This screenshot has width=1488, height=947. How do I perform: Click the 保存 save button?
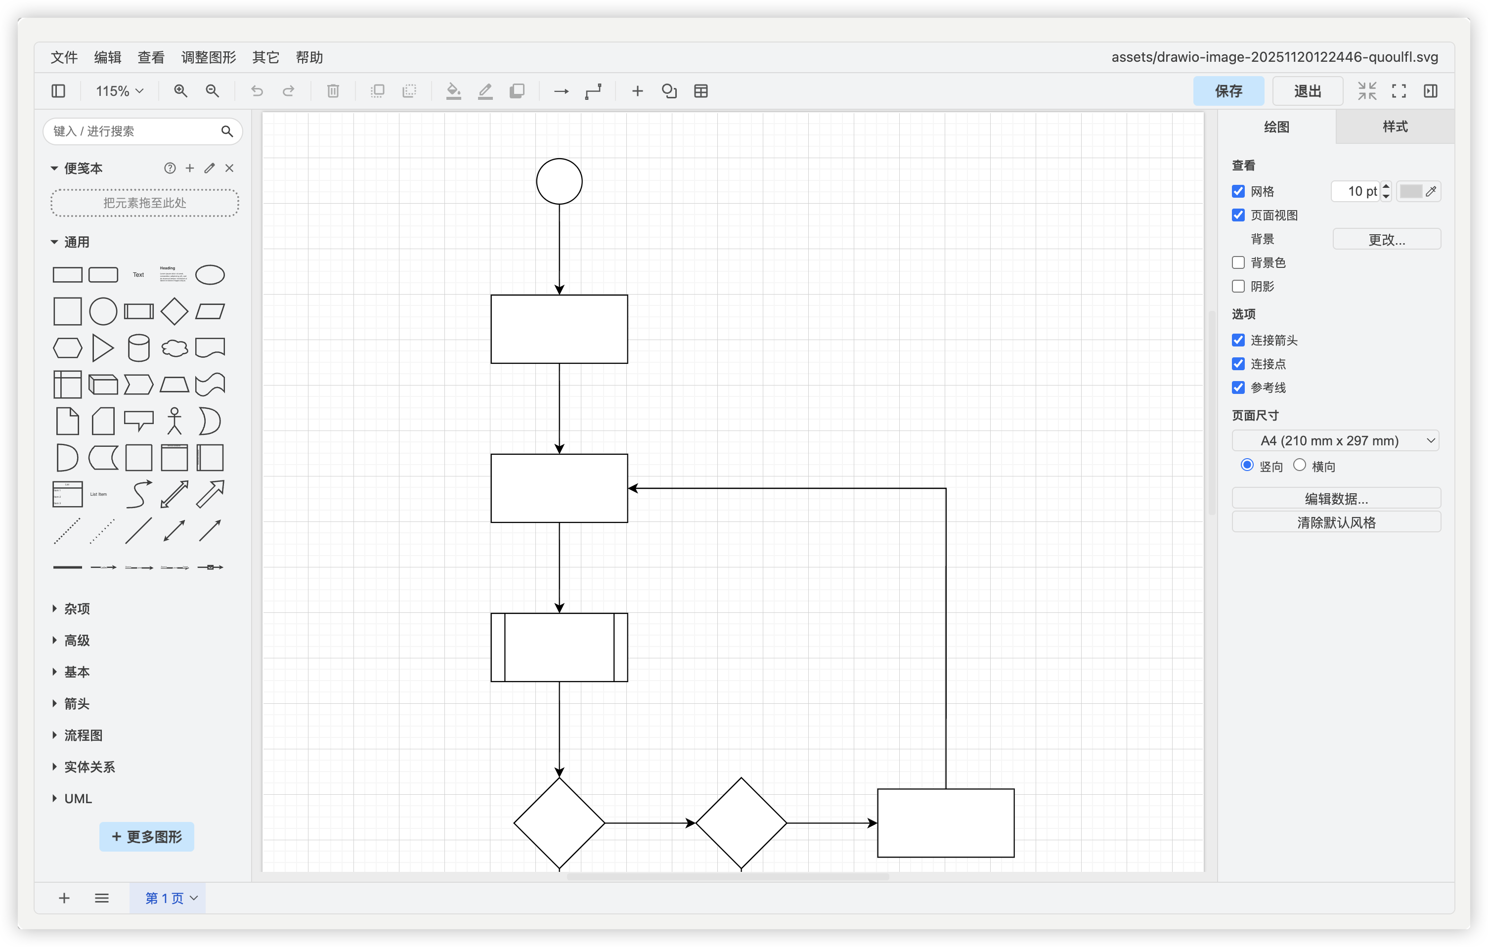(1228, 91)
